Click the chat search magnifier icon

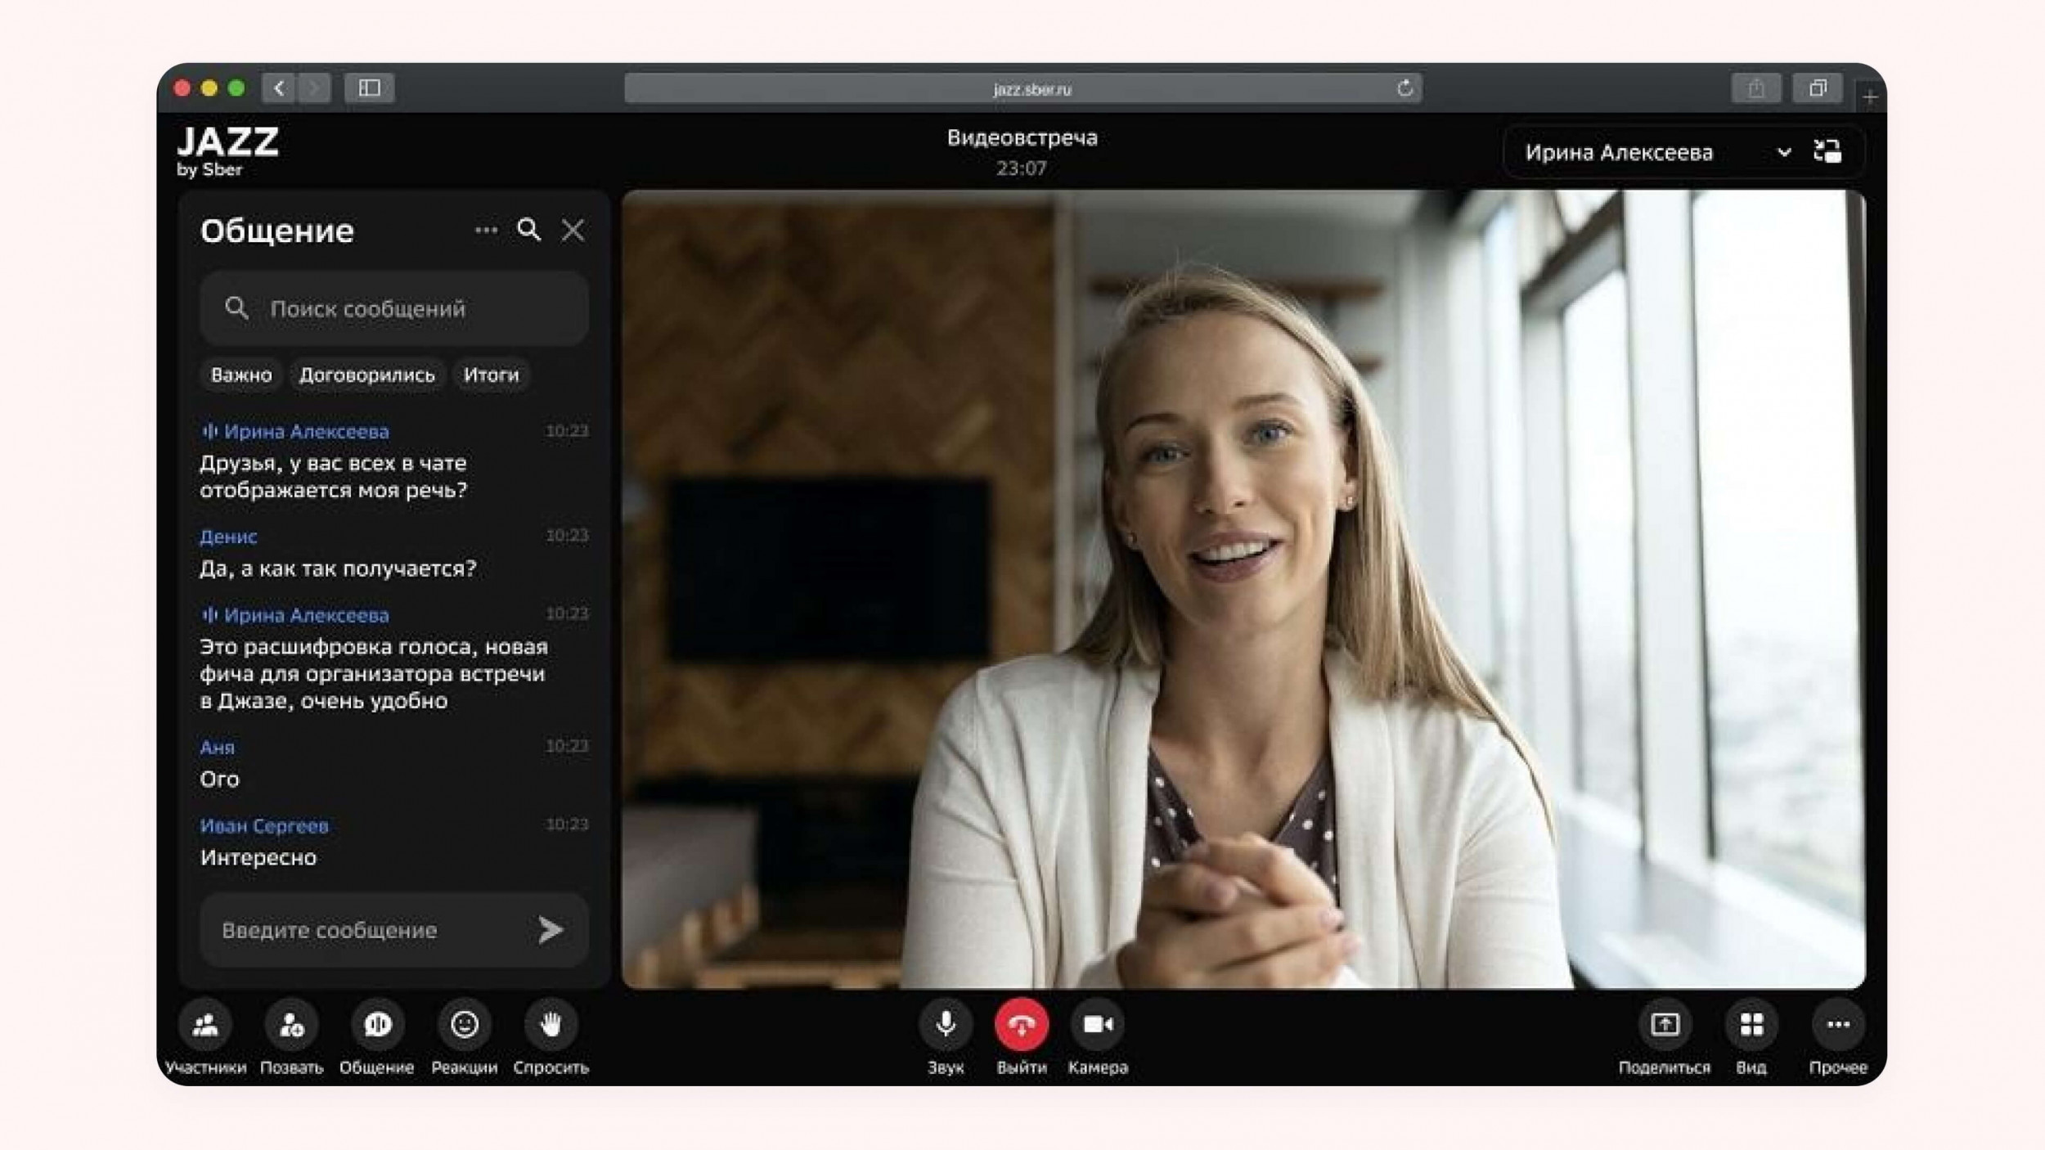point(529,230)
